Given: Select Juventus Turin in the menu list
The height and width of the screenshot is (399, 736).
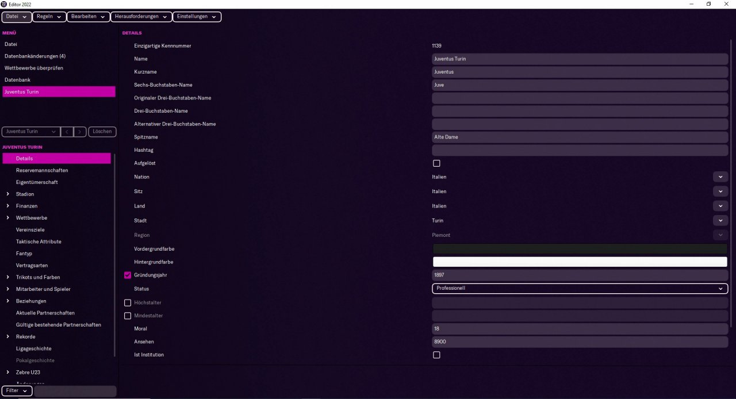Looking at the screenshot, I should click(59, 92).
